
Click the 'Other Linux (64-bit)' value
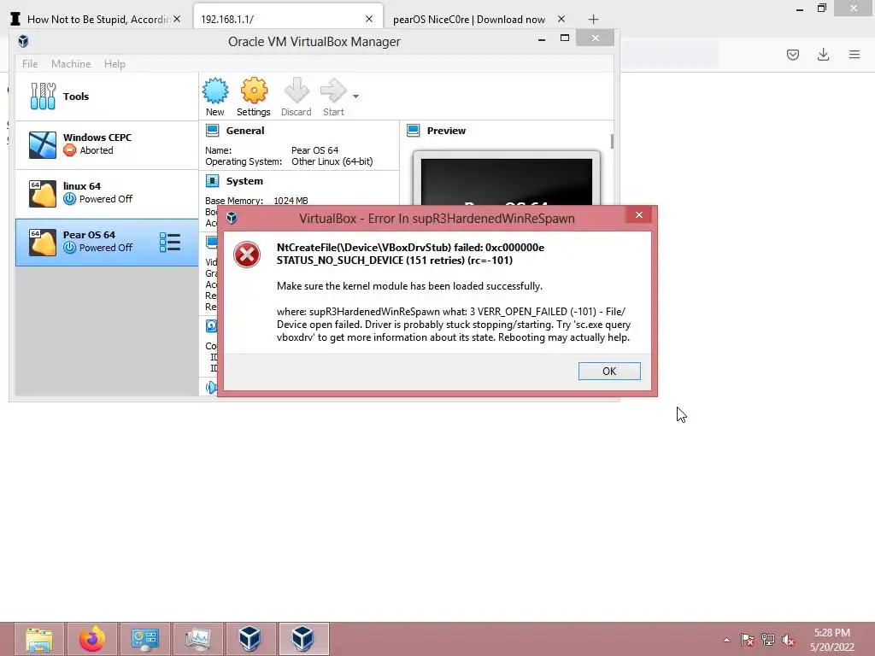tap(332, 161)
